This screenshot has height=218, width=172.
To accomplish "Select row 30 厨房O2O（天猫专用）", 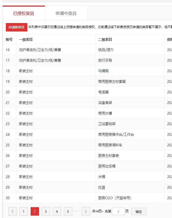I will click(x=115, y=198).
